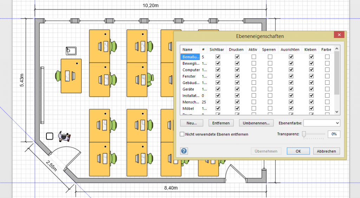Viewport: 360px width, 198px height.
Task: Open the help icon in the dialog
Action: [184, 151]
